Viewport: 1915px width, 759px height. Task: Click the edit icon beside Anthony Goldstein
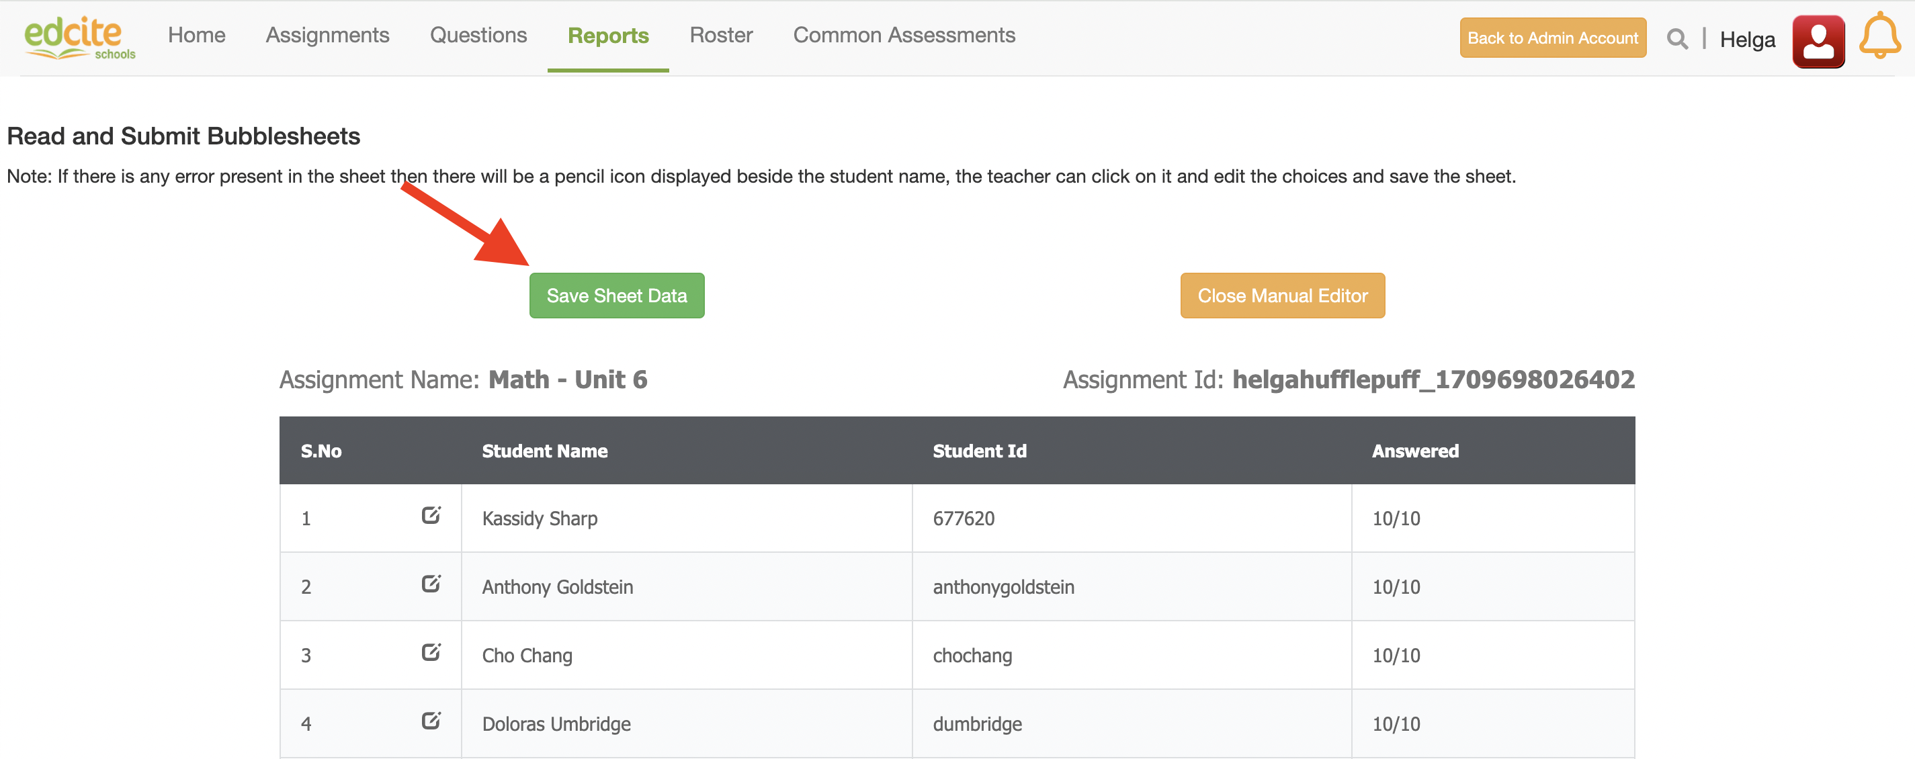pyautogui.click(x=431, y=584)
